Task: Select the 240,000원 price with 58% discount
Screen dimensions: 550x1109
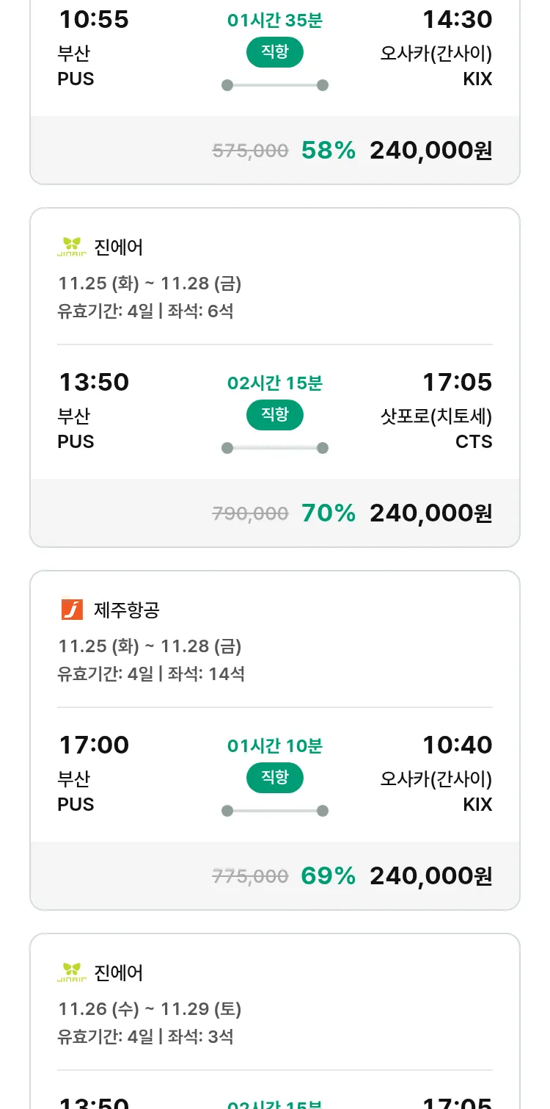Action: pos(430,151)
